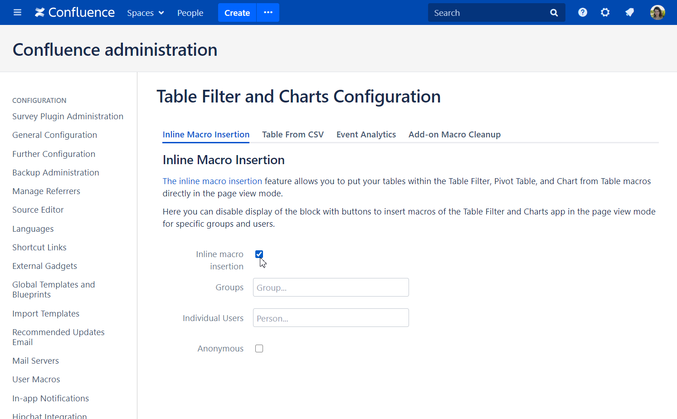Click the Create button

(x=237, y=12)
